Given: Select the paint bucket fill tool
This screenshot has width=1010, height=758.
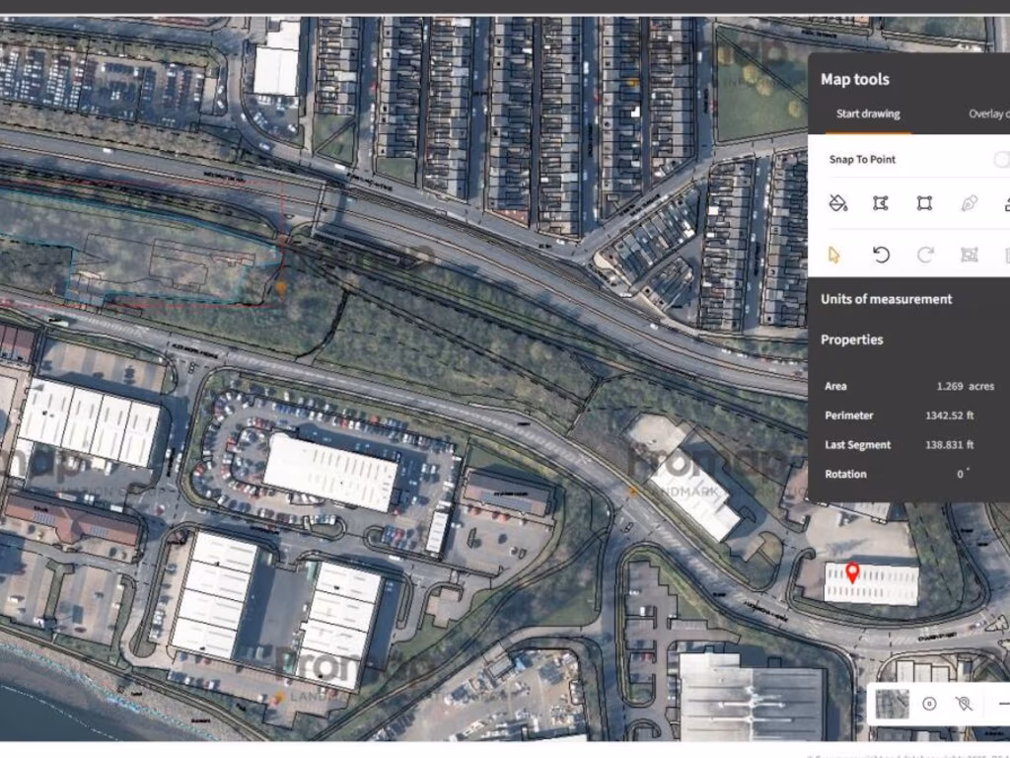Looking at the screenshot, I should [837, 203].
